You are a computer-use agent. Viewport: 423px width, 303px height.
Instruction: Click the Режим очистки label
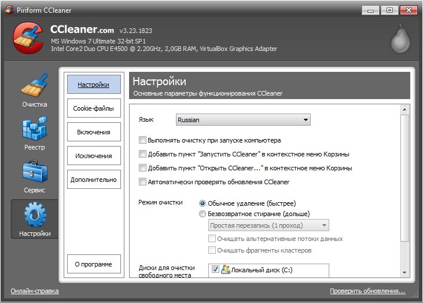pos(160,202)
